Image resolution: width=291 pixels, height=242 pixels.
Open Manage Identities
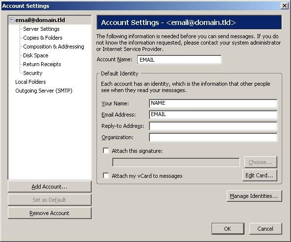(x=254, y=196)
